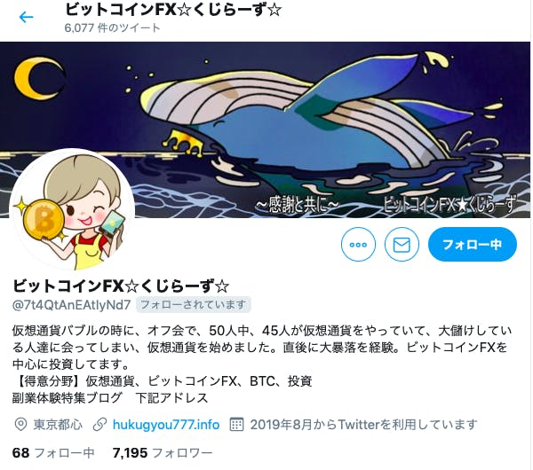Click the 2019年8月 join date text
533x470 pixels.
click(363, 425)
